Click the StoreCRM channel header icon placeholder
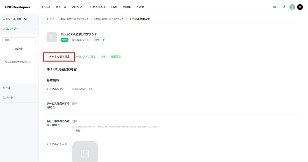Viewport: 308px width, 162px height. [51, 37]
